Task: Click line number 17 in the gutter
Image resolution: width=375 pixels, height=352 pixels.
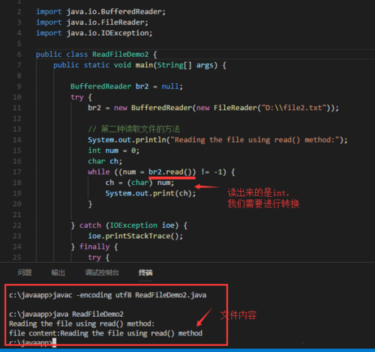Action: [17, 172]
